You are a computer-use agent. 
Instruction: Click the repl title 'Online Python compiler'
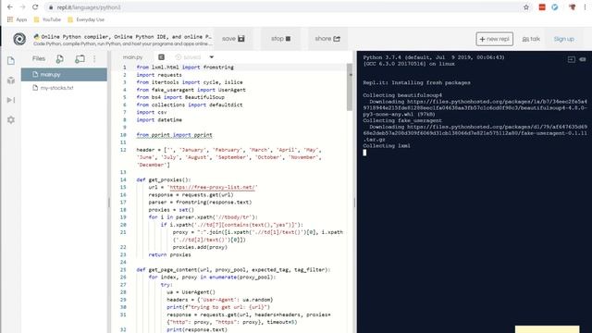123,37
